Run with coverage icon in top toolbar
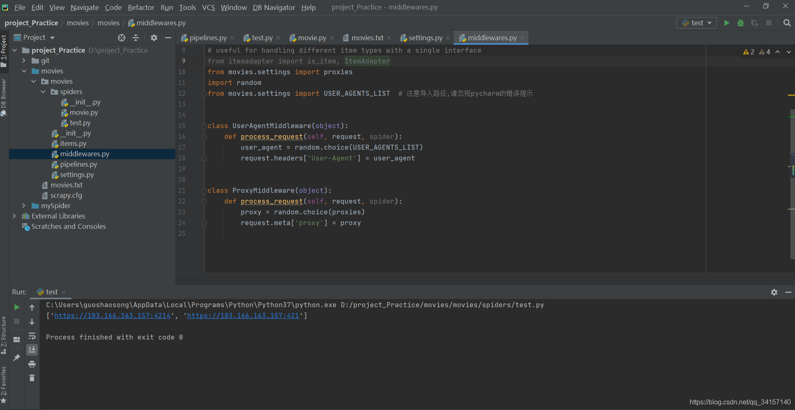Image resolution: width=795 pixels, height=410 pixels. (x=755, y=23)
